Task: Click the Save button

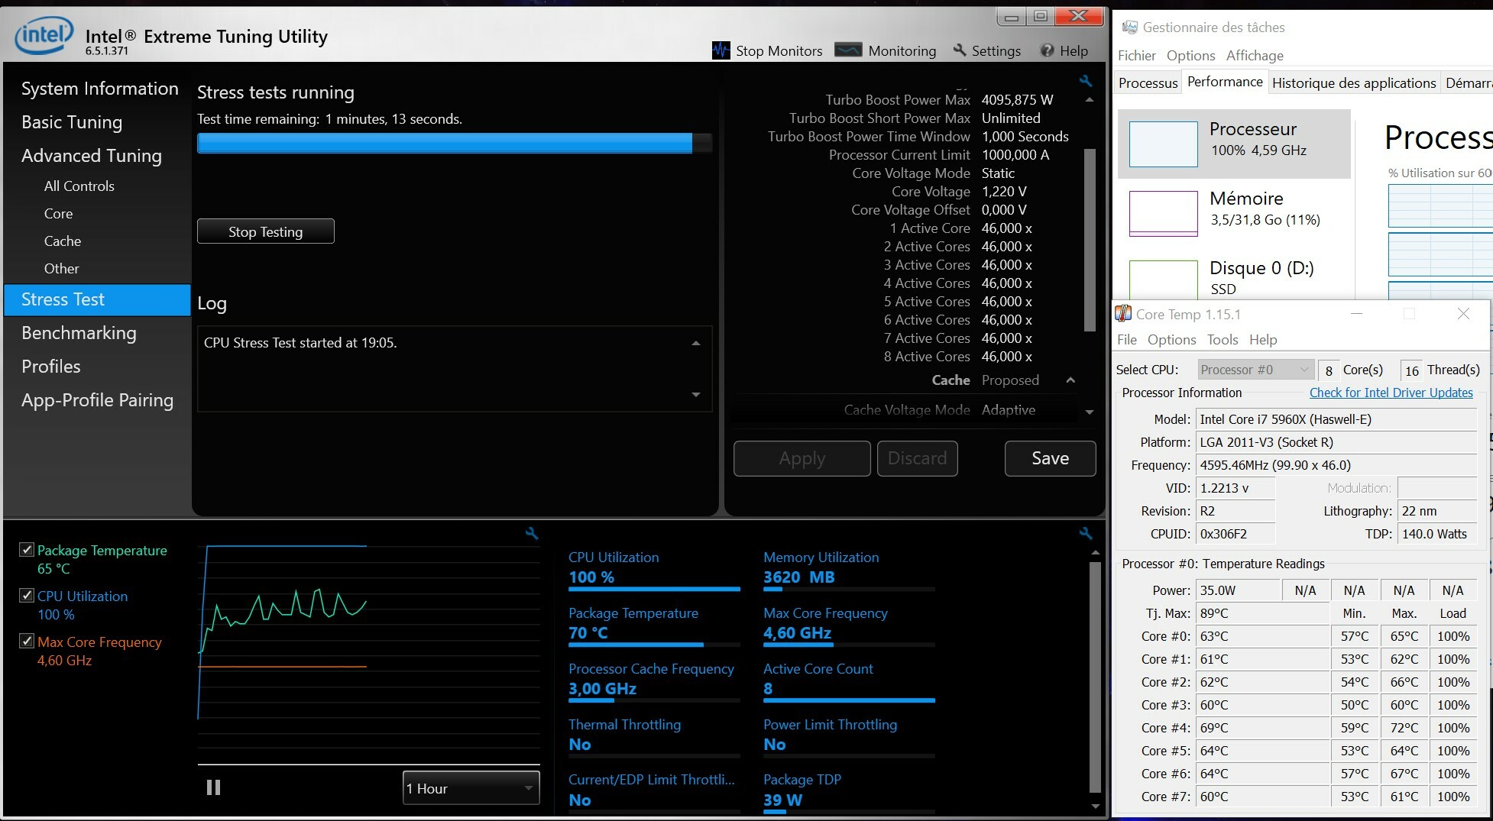Action: (x=1051, y=458)
